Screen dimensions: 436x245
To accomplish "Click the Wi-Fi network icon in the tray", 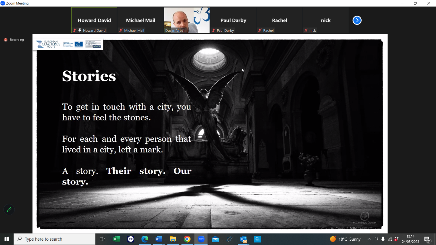I will (x=390, y=239).
